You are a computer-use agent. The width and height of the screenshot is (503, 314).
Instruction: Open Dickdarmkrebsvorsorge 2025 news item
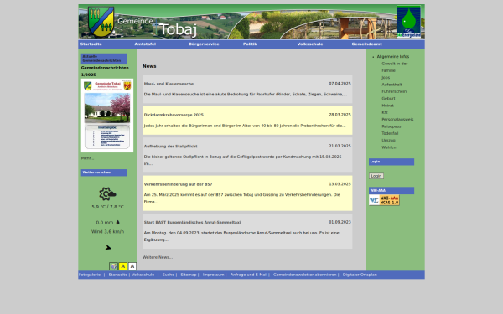coord(174,115)
